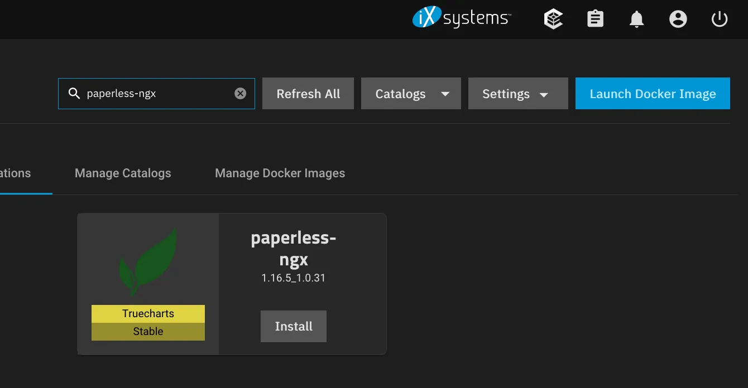Screen dimensions: 748x388
Task: Open the Manage Docker Images tab
Action: tap(280, 173)
